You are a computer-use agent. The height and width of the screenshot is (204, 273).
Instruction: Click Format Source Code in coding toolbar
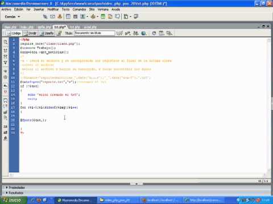(6, 139)
